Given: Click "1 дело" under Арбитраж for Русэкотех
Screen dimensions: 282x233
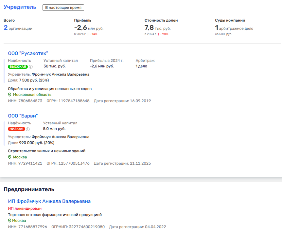Looking at the screenshot, I should click(x=141, y=66).
